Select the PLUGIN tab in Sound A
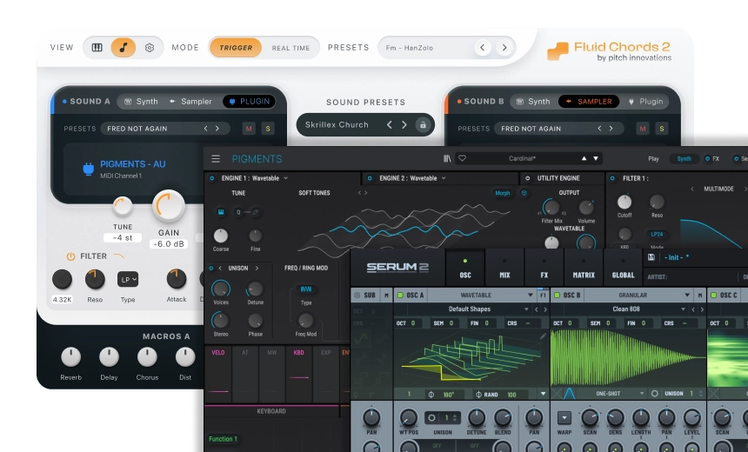This screenshot has width=748, height=452. 250,102
